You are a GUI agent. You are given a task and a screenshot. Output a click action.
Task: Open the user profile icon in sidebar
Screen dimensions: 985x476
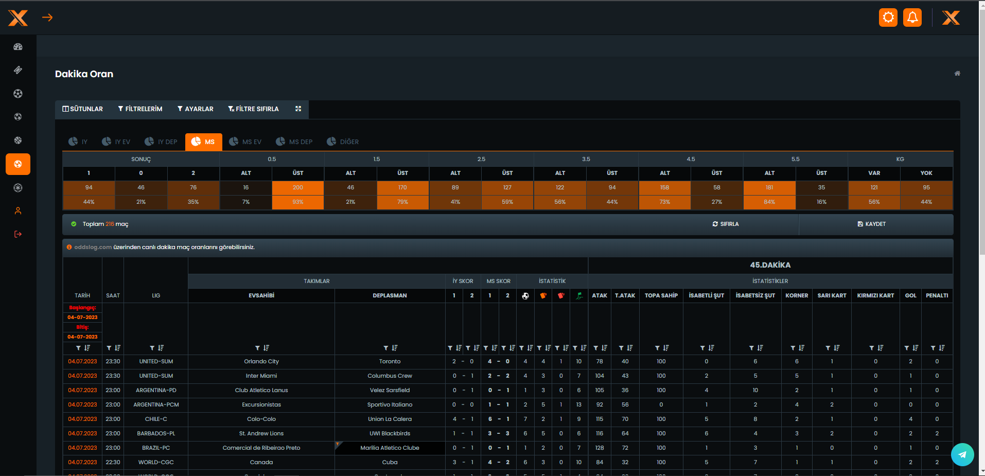(x=18, y=211)
